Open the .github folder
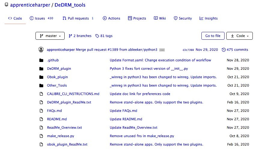This screenshot has width=257, height=154. coord(53,60)
